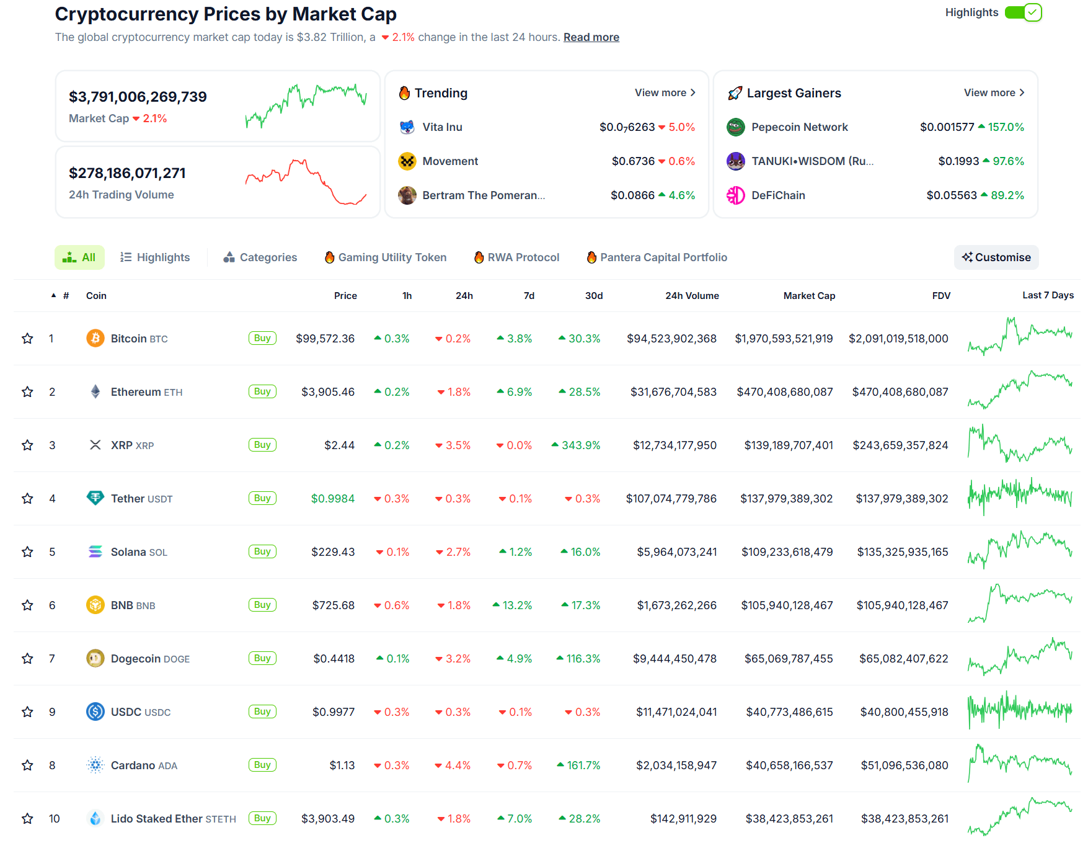The image size is (1088, 843).
Task: Sort by Market Cap column header
Action: tap(809, 296)
